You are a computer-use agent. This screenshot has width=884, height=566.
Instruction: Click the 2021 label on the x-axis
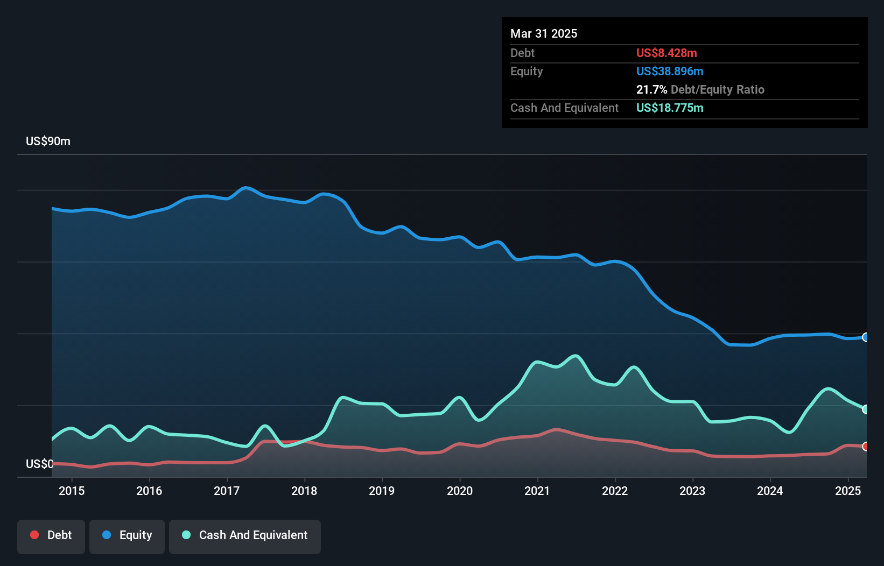point(537,491)
